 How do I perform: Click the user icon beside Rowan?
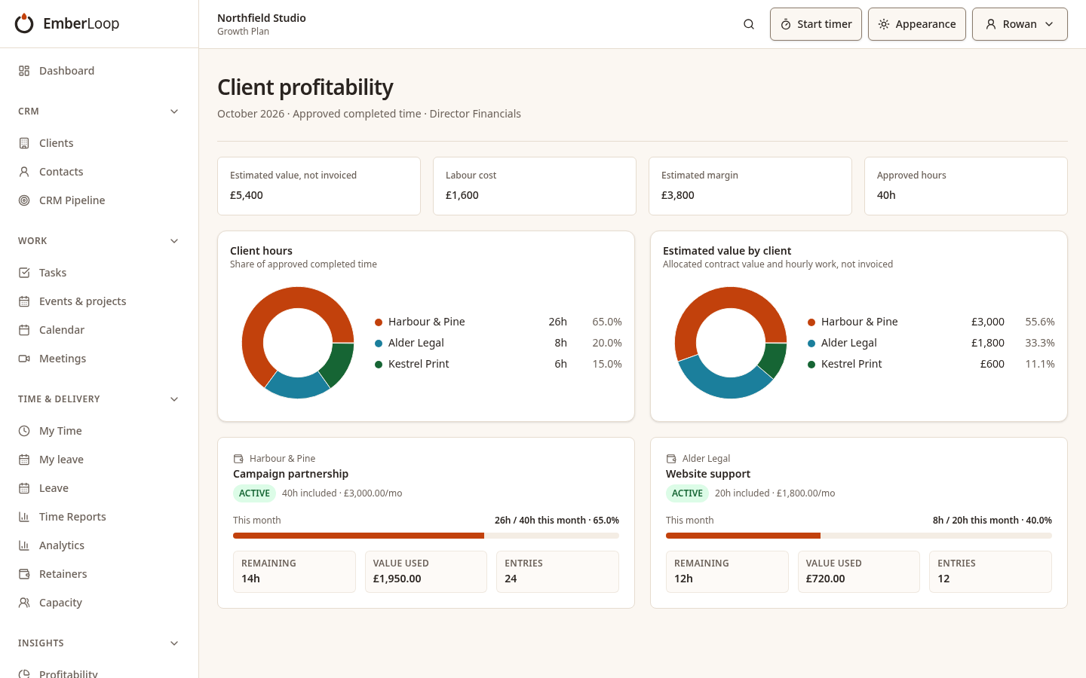991,24
